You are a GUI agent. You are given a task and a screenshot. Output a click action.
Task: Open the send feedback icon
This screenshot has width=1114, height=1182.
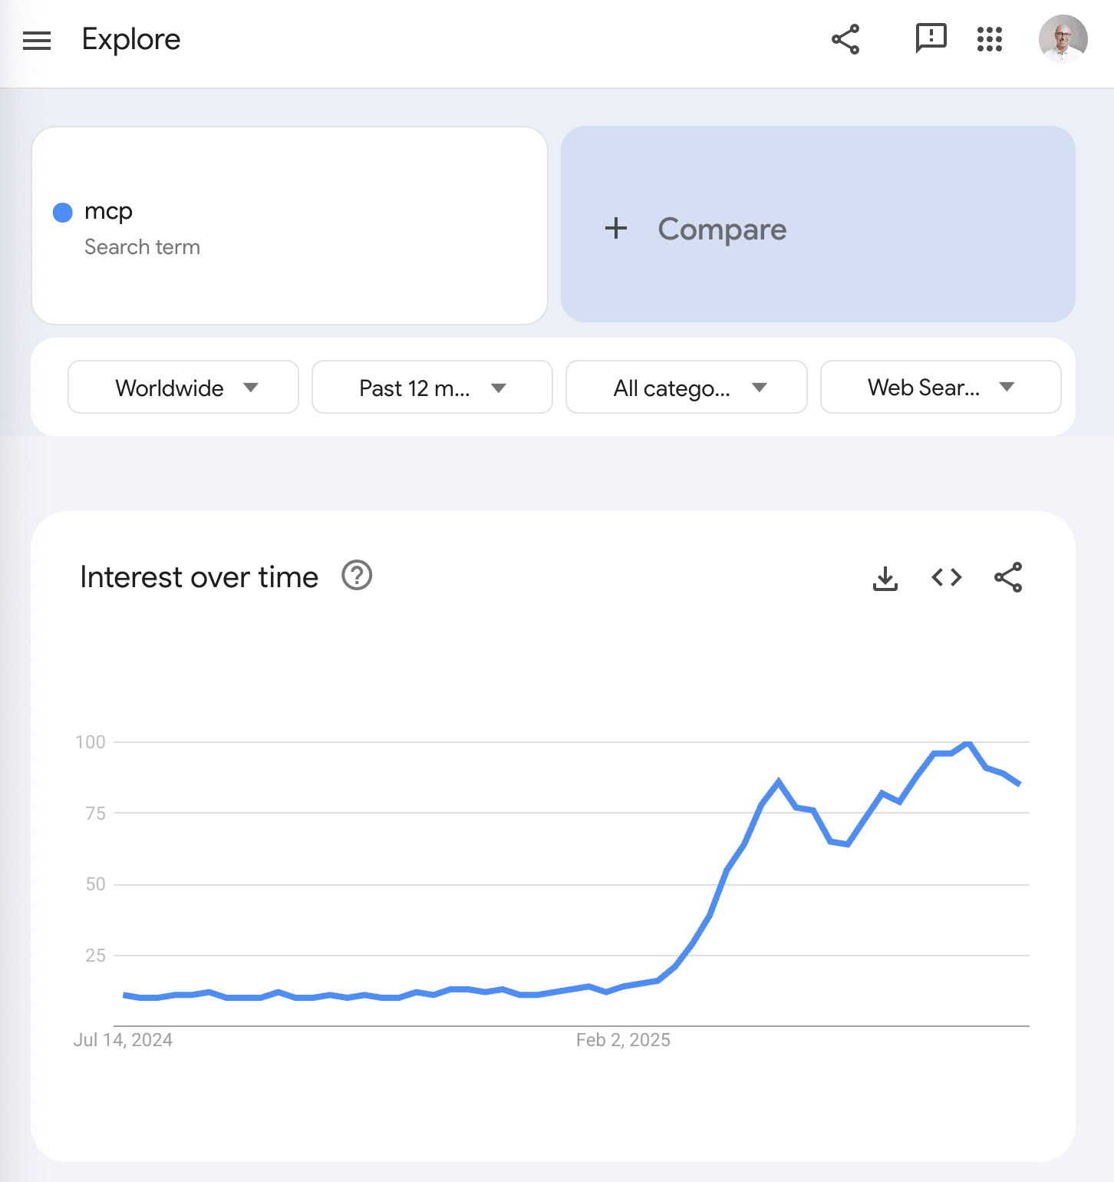tap(931, 38)
